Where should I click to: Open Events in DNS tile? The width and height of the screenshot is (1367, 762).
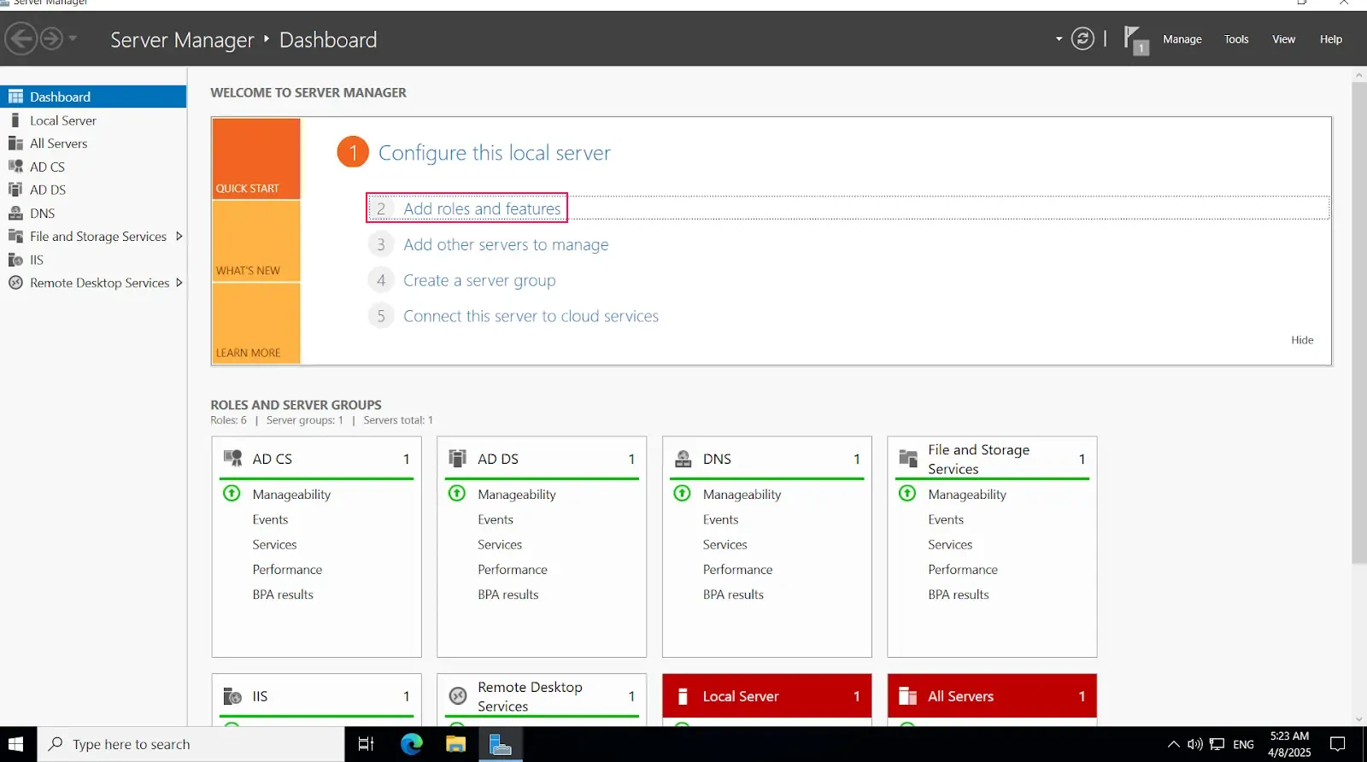[x=720, y=519]
